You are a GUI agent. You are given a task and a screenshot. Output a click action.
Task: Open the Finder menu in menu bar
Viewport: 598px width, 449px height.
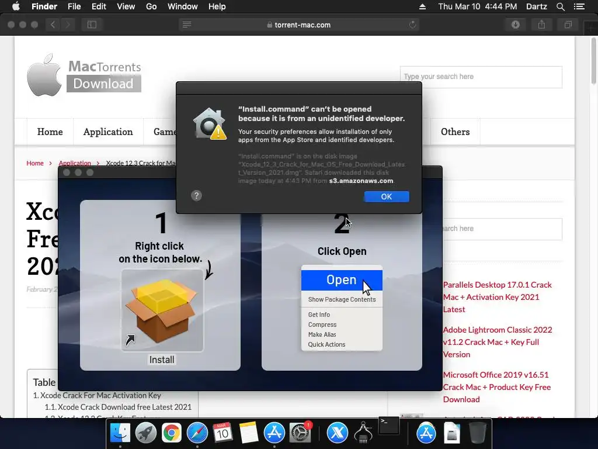click(x=44, y=6)
